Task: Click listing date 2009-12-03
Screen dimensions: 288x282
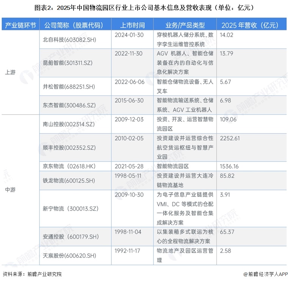Action: (129, 119)
